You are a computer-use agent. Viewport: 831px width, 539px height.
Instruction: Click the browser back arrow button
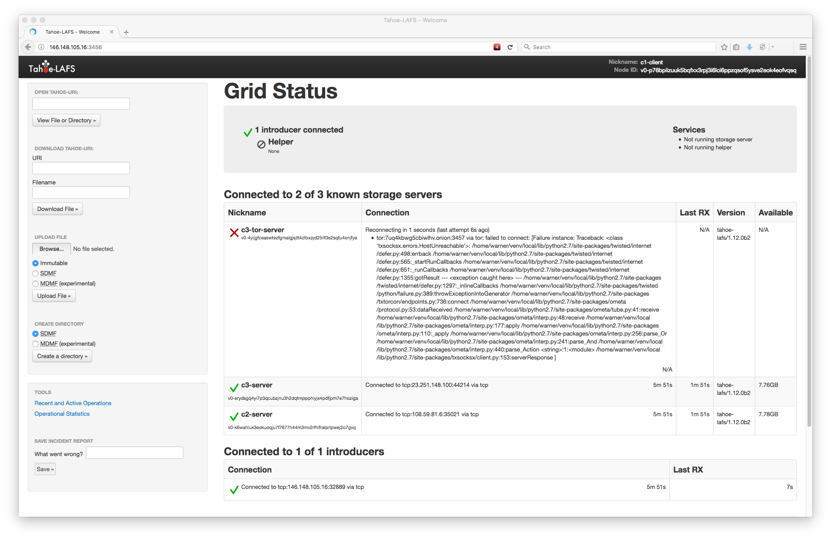[28, 47]
